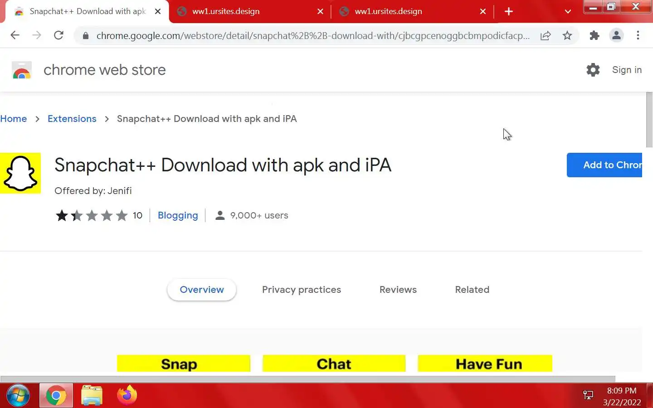Open the Related tab
The height and width of the screenshot is (408, 653).
472,290
